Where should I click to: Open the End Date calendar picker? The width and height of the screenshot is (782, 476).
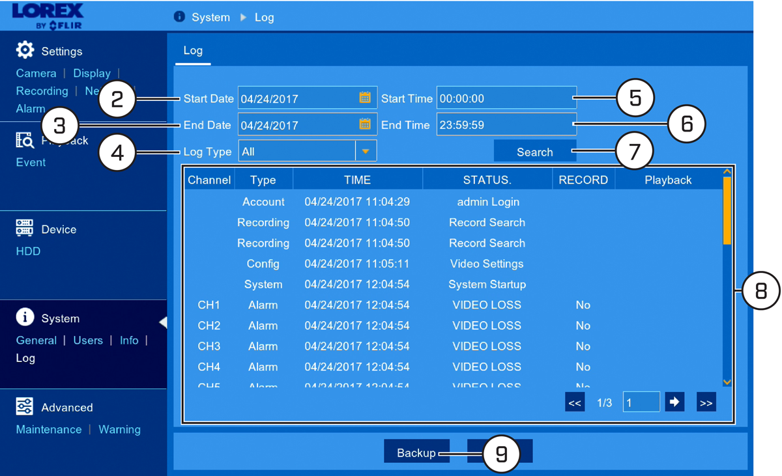(365, 124)
